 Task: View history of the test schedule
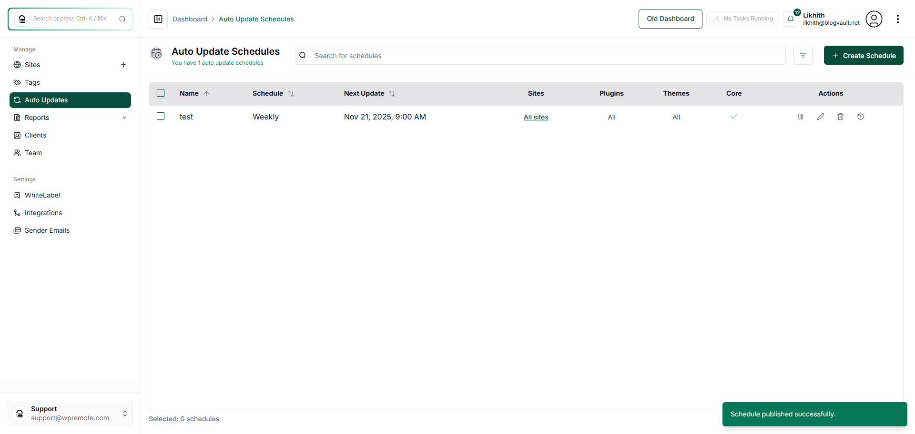(861, 117)
